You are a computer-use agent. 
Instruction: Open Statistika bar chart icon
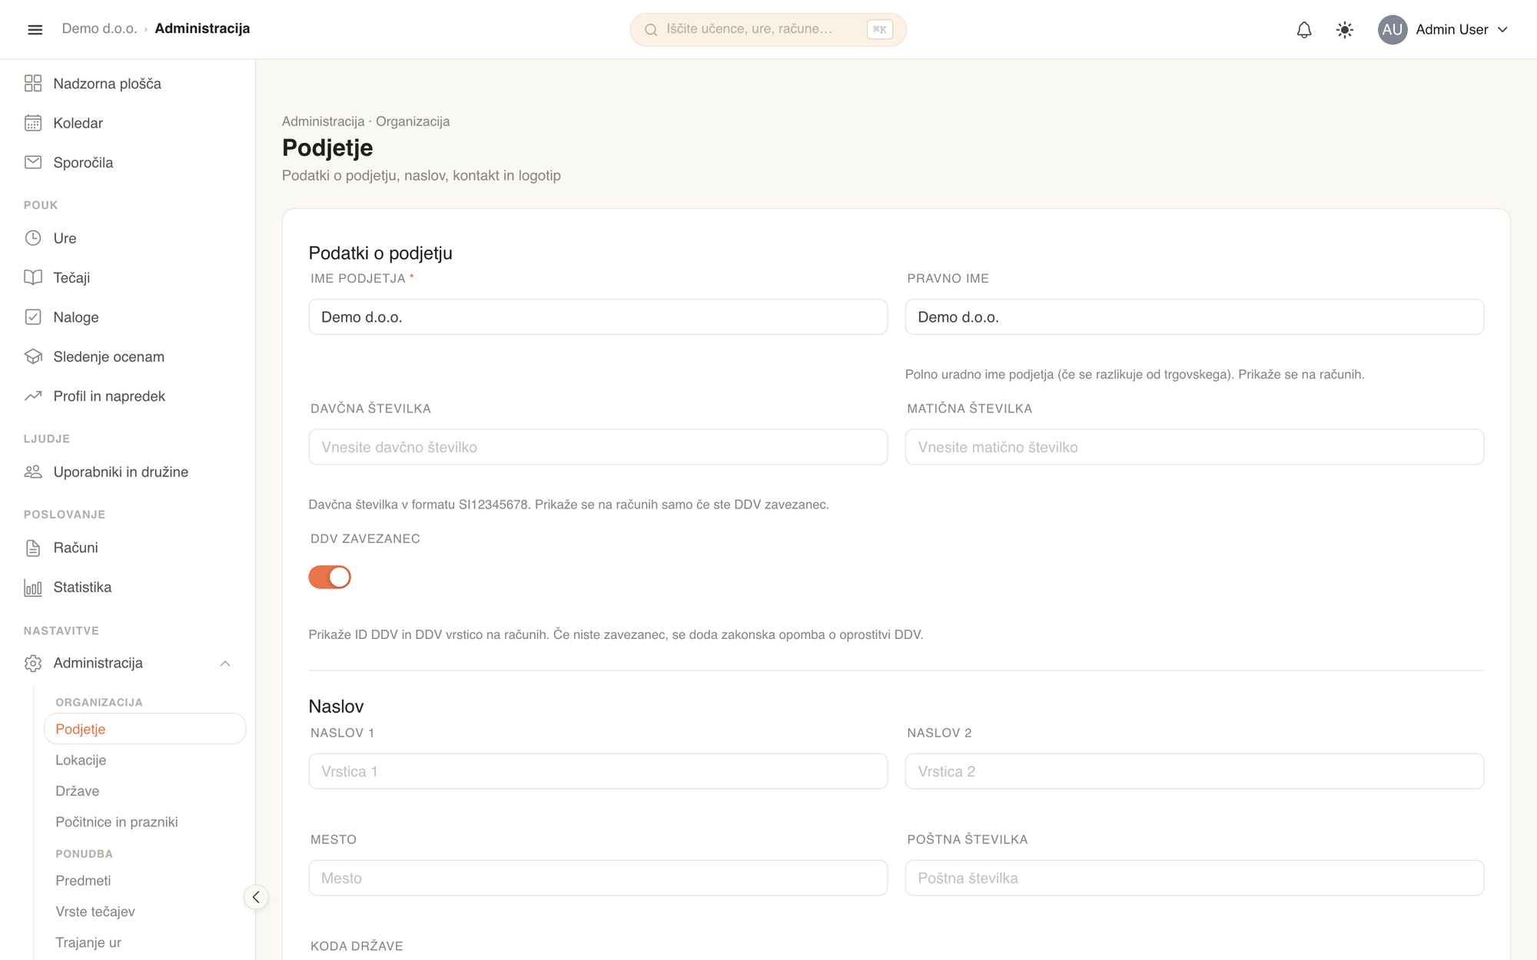33,588
